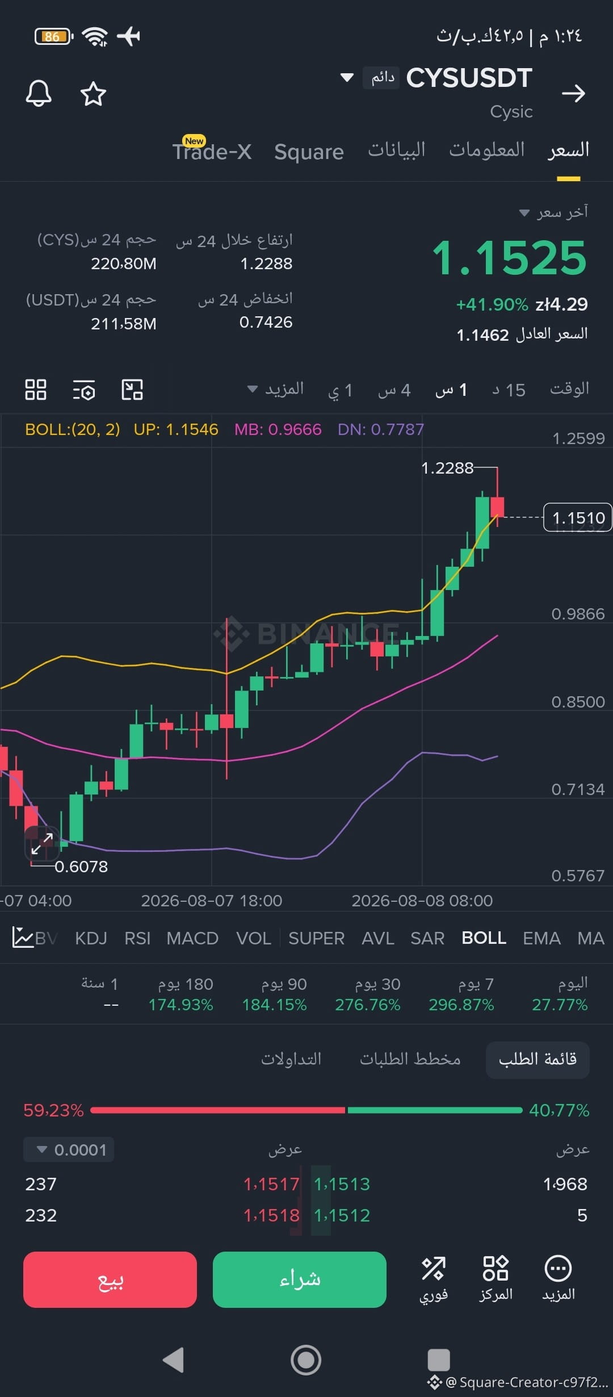Screen dimensions: 613x1397
Task: Enable the EMA indicator
Action: 541,938
